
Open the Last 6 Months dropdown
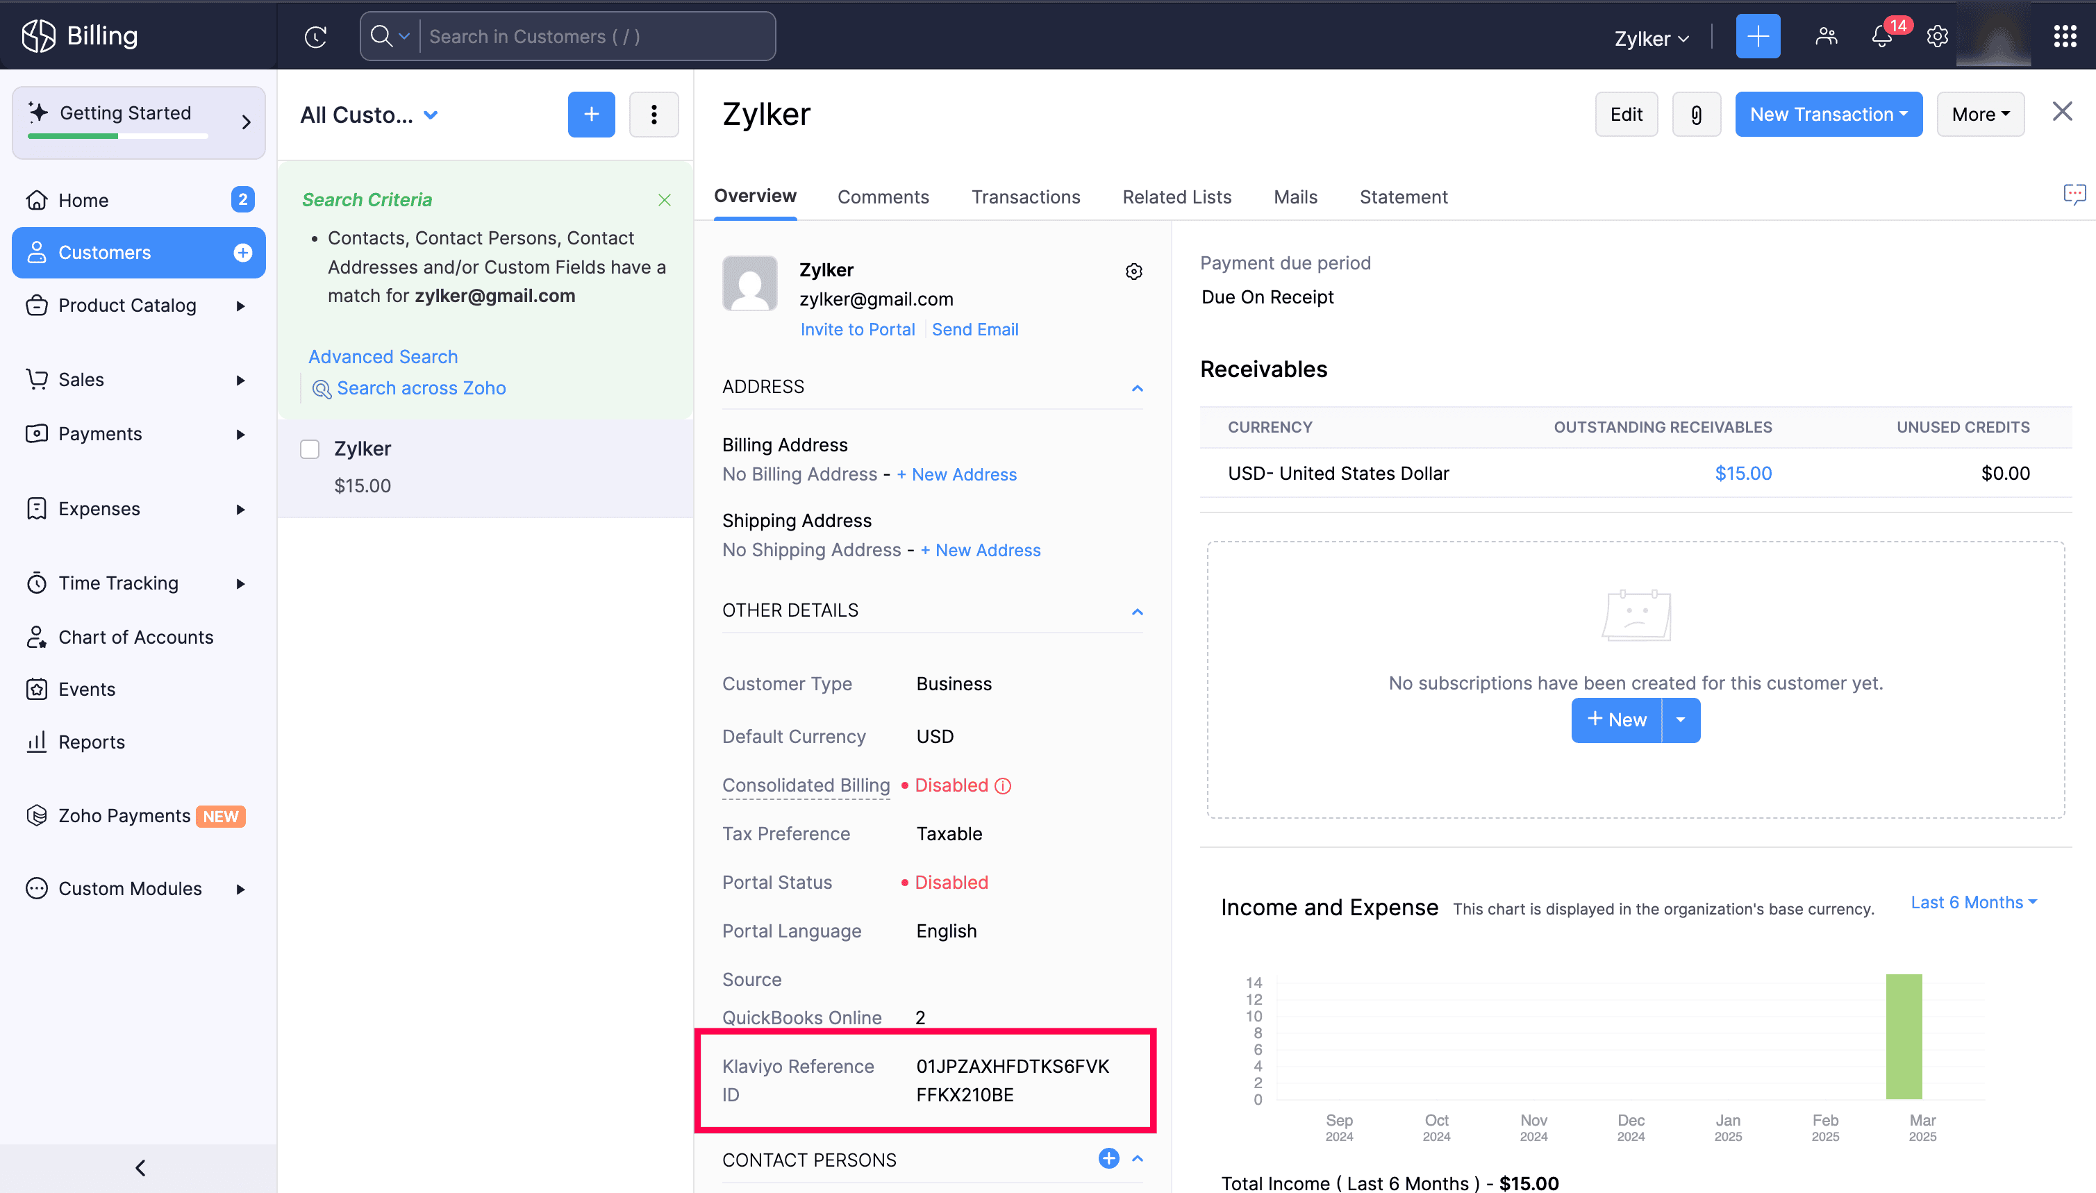1973,902
